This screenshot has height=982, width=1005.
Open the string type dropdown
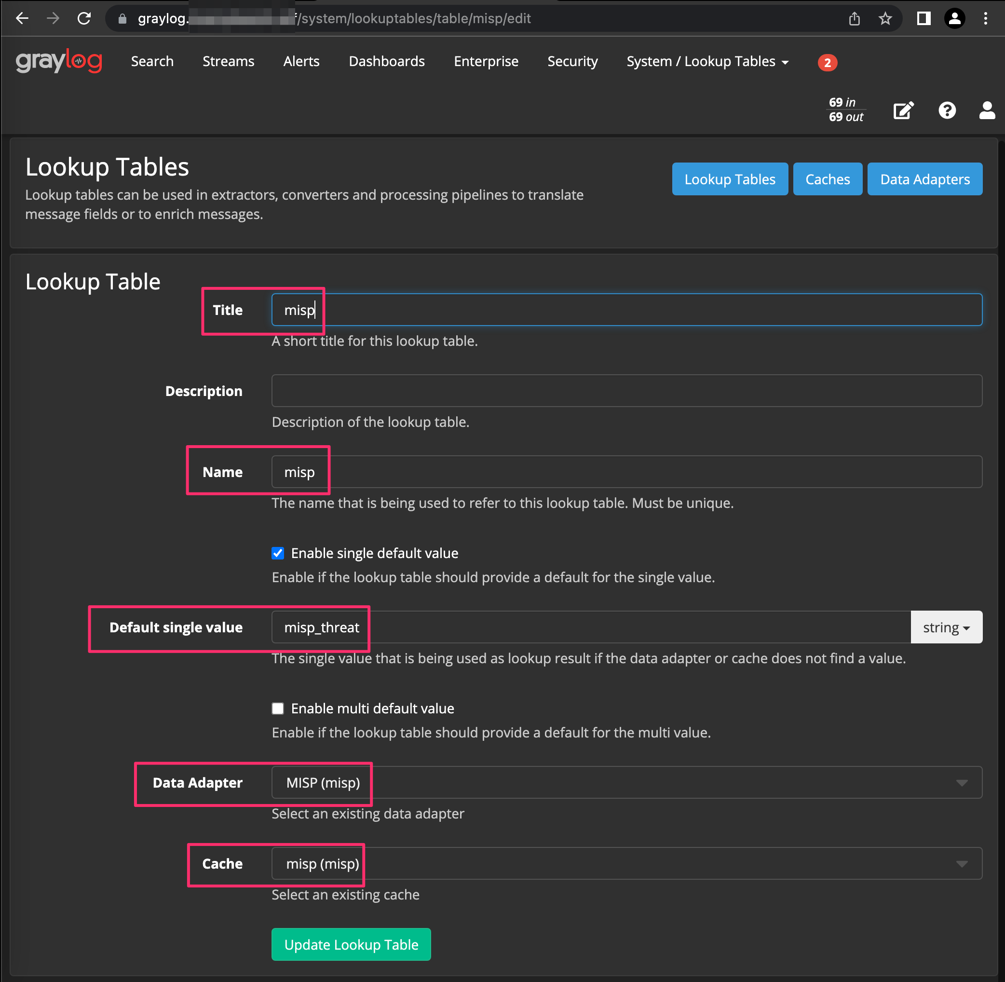pos(946,627)
